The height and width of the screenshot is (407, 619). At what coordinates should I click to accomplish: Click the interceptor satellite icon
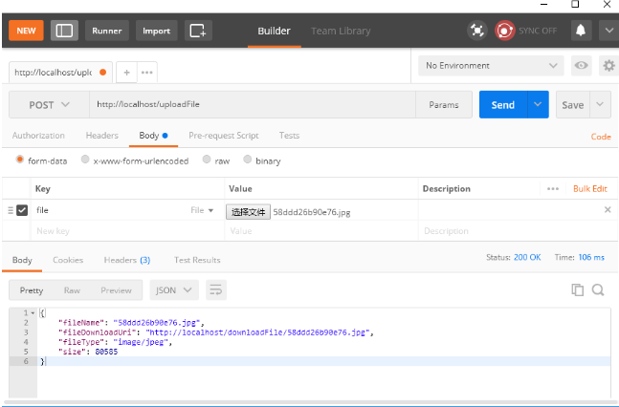pyautogui.click(x=476, y=31)
